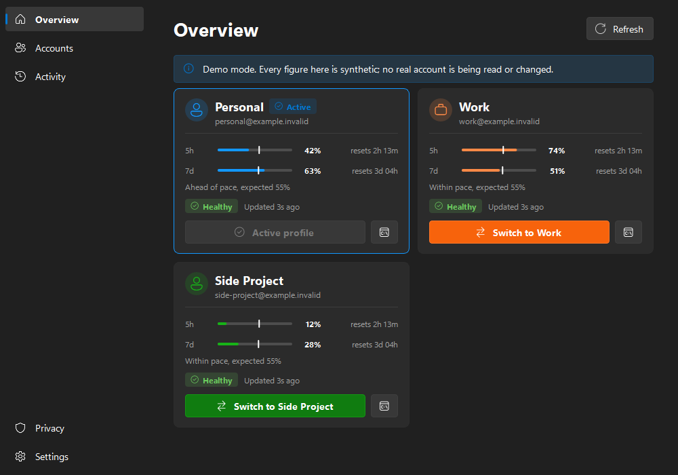
Task: Click the demo mode banner message
Action: pyautogui.click(x=378, y=69)
